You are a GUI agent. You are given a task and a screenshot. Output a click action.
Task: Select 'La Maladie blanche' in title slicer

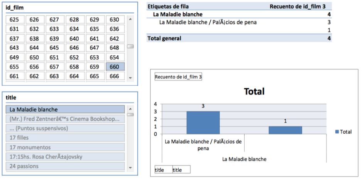(65, 109)
